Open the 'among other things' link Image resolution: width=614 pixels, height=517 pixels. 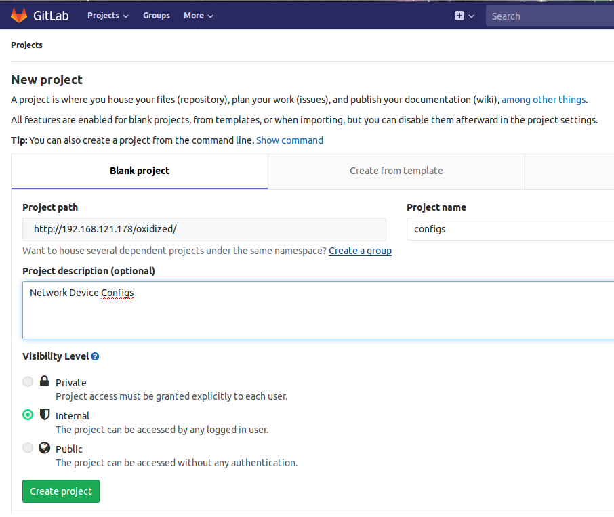[x=544, y=100]
